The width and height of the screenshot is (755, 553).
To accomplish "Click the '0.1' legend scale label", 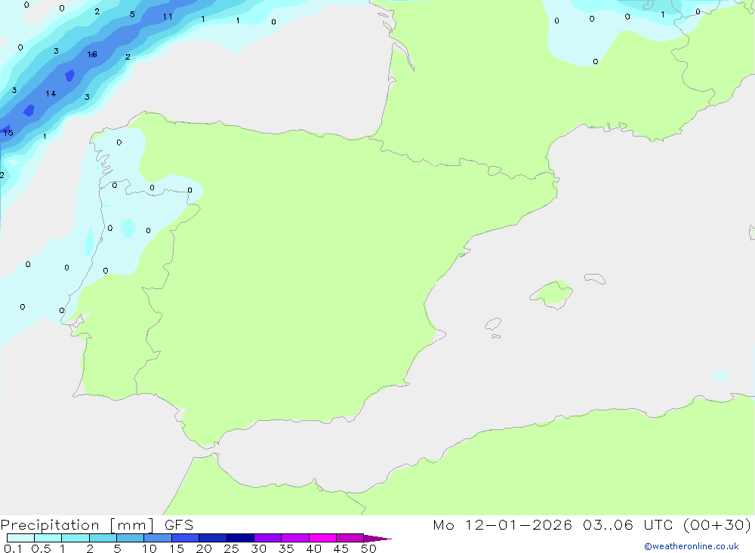I will coord(13,548).
